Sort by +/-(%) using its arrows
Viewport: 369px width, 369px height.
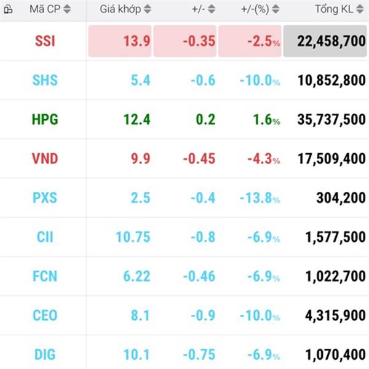tap(276, 10)
